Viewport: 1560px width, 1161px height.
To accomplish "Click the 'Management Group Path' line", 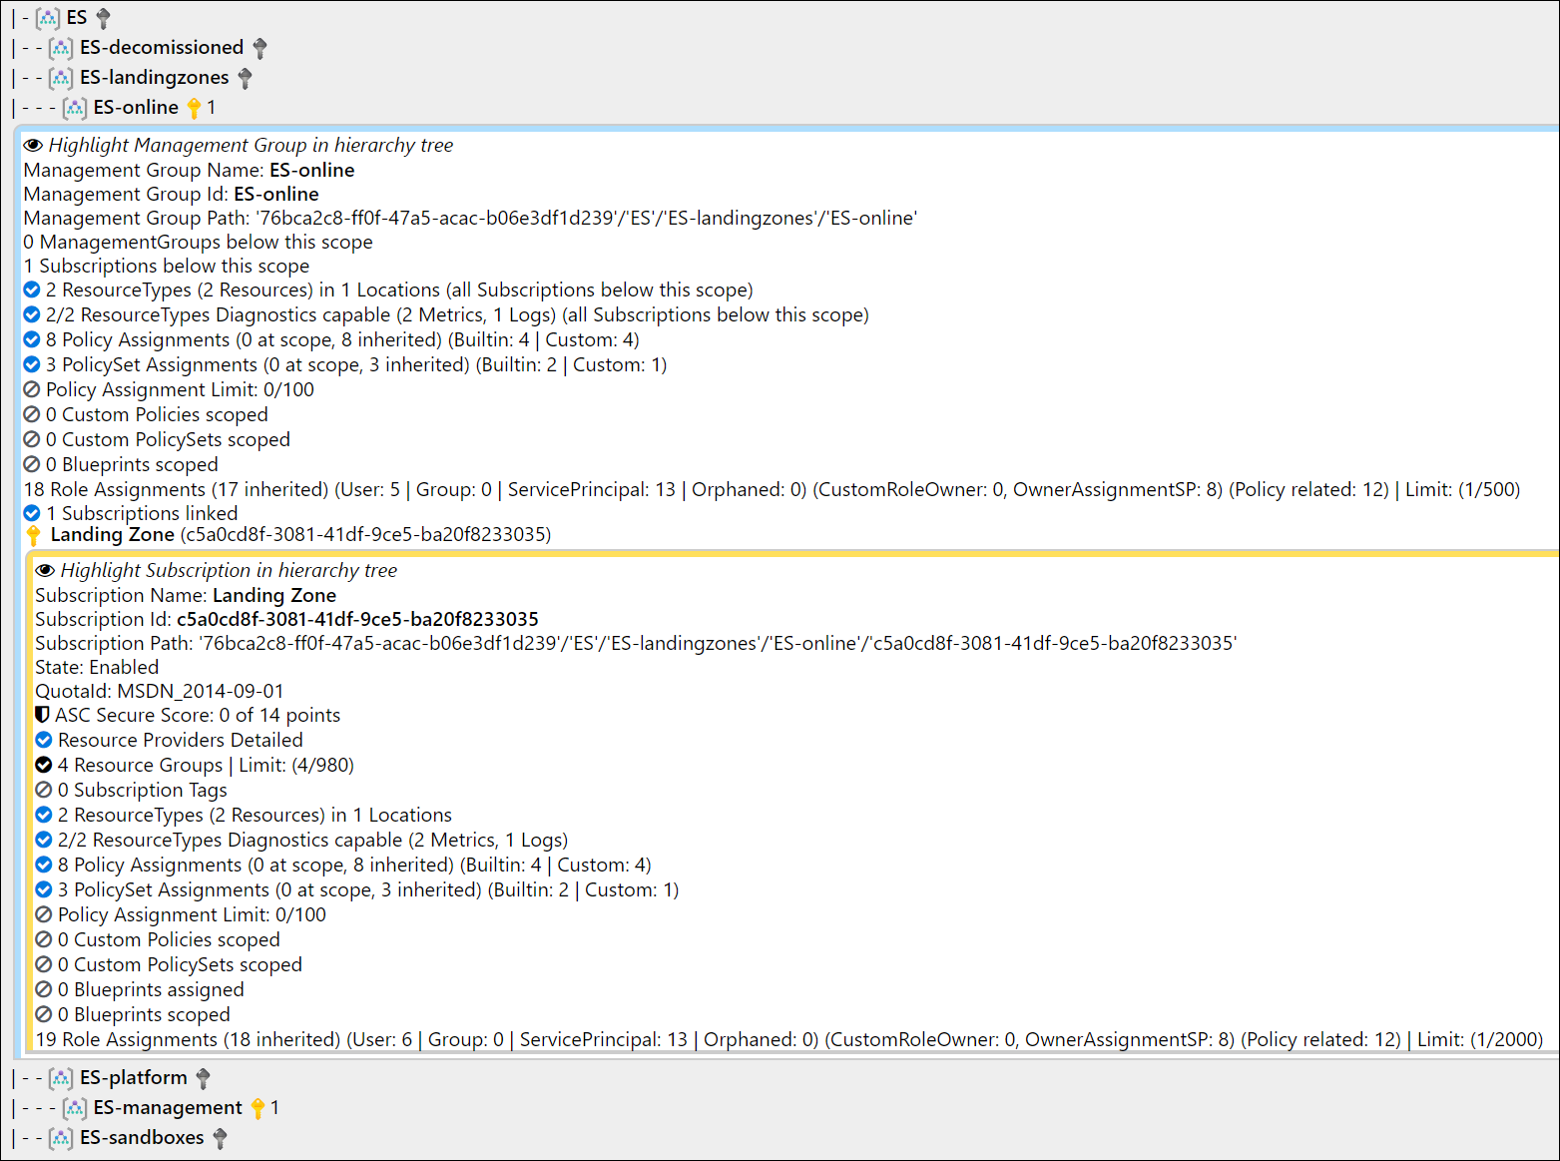I will tap(470, 219).
